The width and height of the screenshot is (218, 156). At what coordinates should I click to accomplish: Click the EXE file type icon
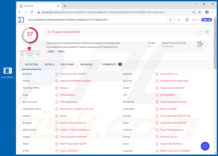point(199,44)
